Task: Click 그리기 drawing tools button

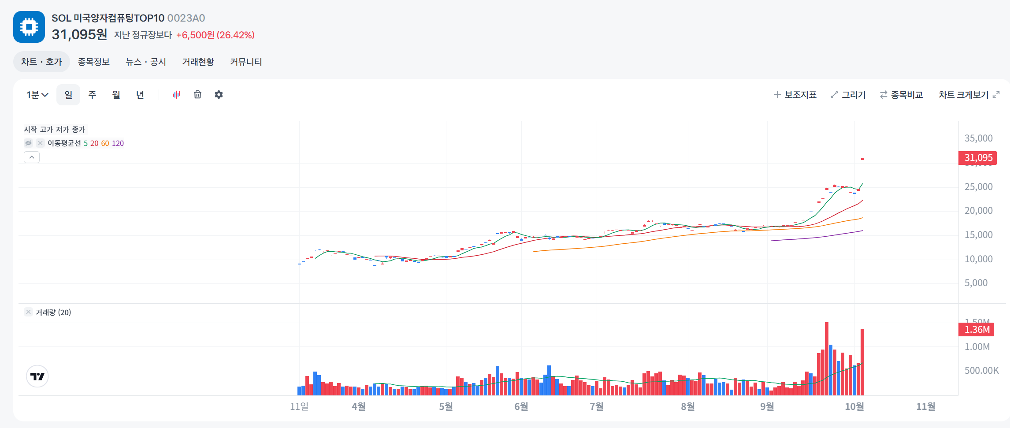Action: point(848,95)
